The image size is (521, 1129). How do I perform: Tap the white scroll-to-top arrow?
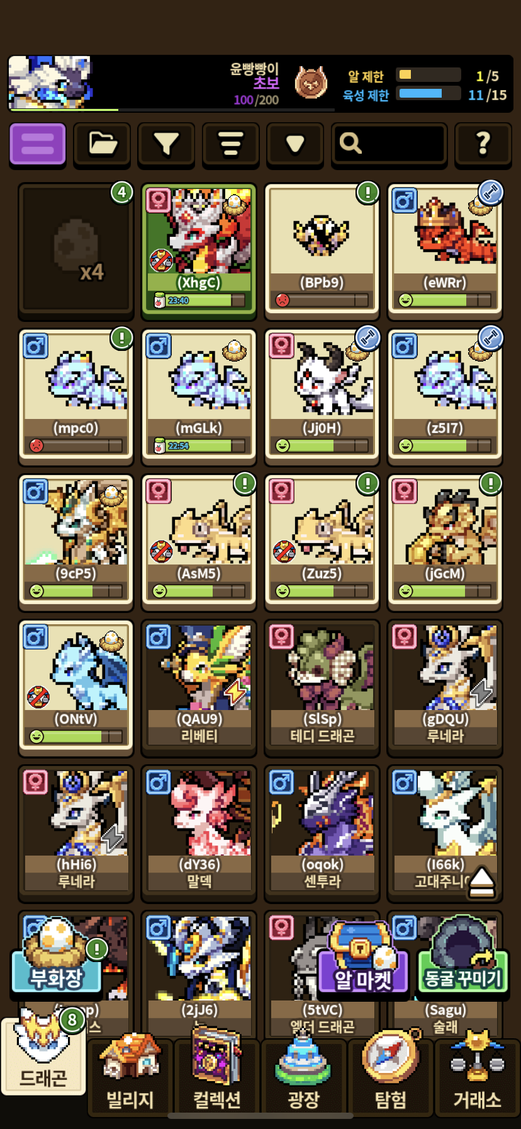[482, 881]
